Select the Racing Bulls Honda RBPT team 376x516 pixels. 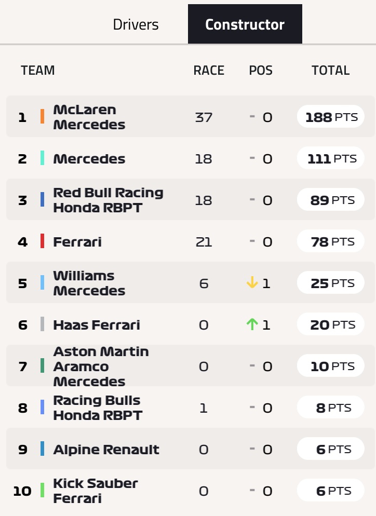pyautogui.click(x=98, y=408)
